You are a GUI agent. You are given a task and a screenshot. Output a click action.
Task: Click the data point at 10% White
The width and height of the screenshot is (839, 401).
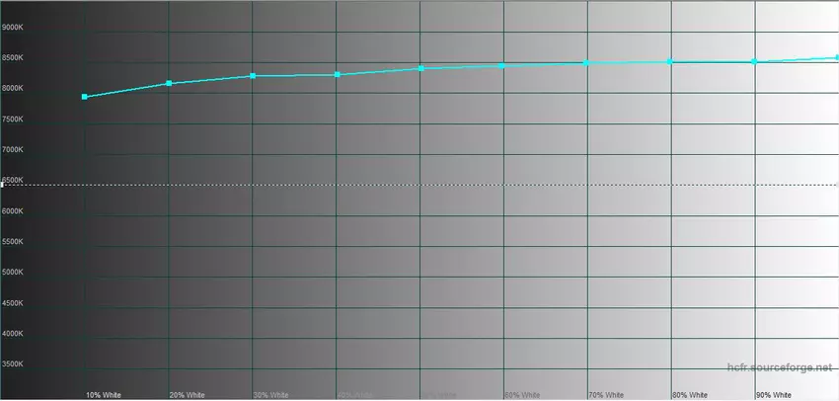pos(85,97)
